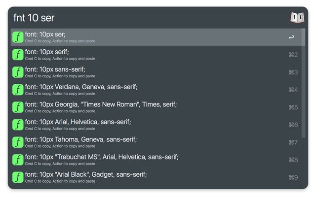Click in the 'fnt 10 ser' search field
Screen dimensions: 316x198
(x=148, y=18)
